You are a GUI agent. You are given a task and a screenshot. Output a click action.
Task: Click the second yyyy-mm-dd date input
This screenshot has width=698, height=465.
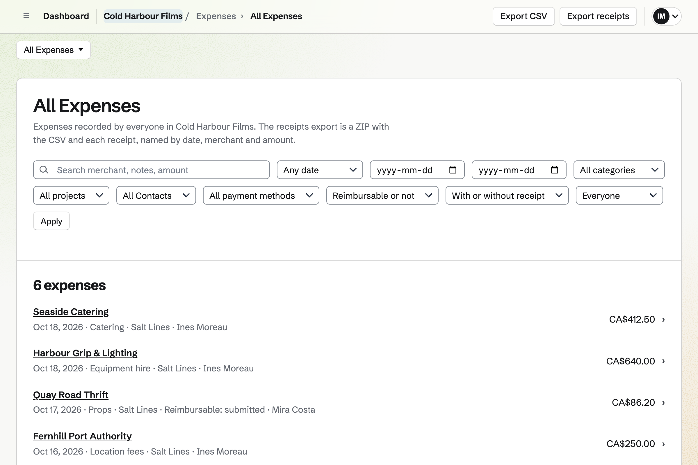(x=519, y=170)
